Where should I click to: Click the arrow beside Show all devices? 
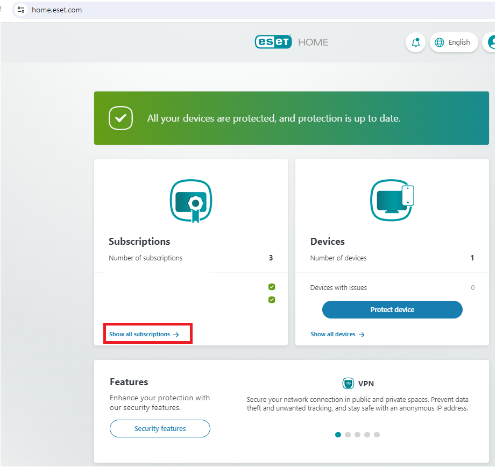(362, 335)
